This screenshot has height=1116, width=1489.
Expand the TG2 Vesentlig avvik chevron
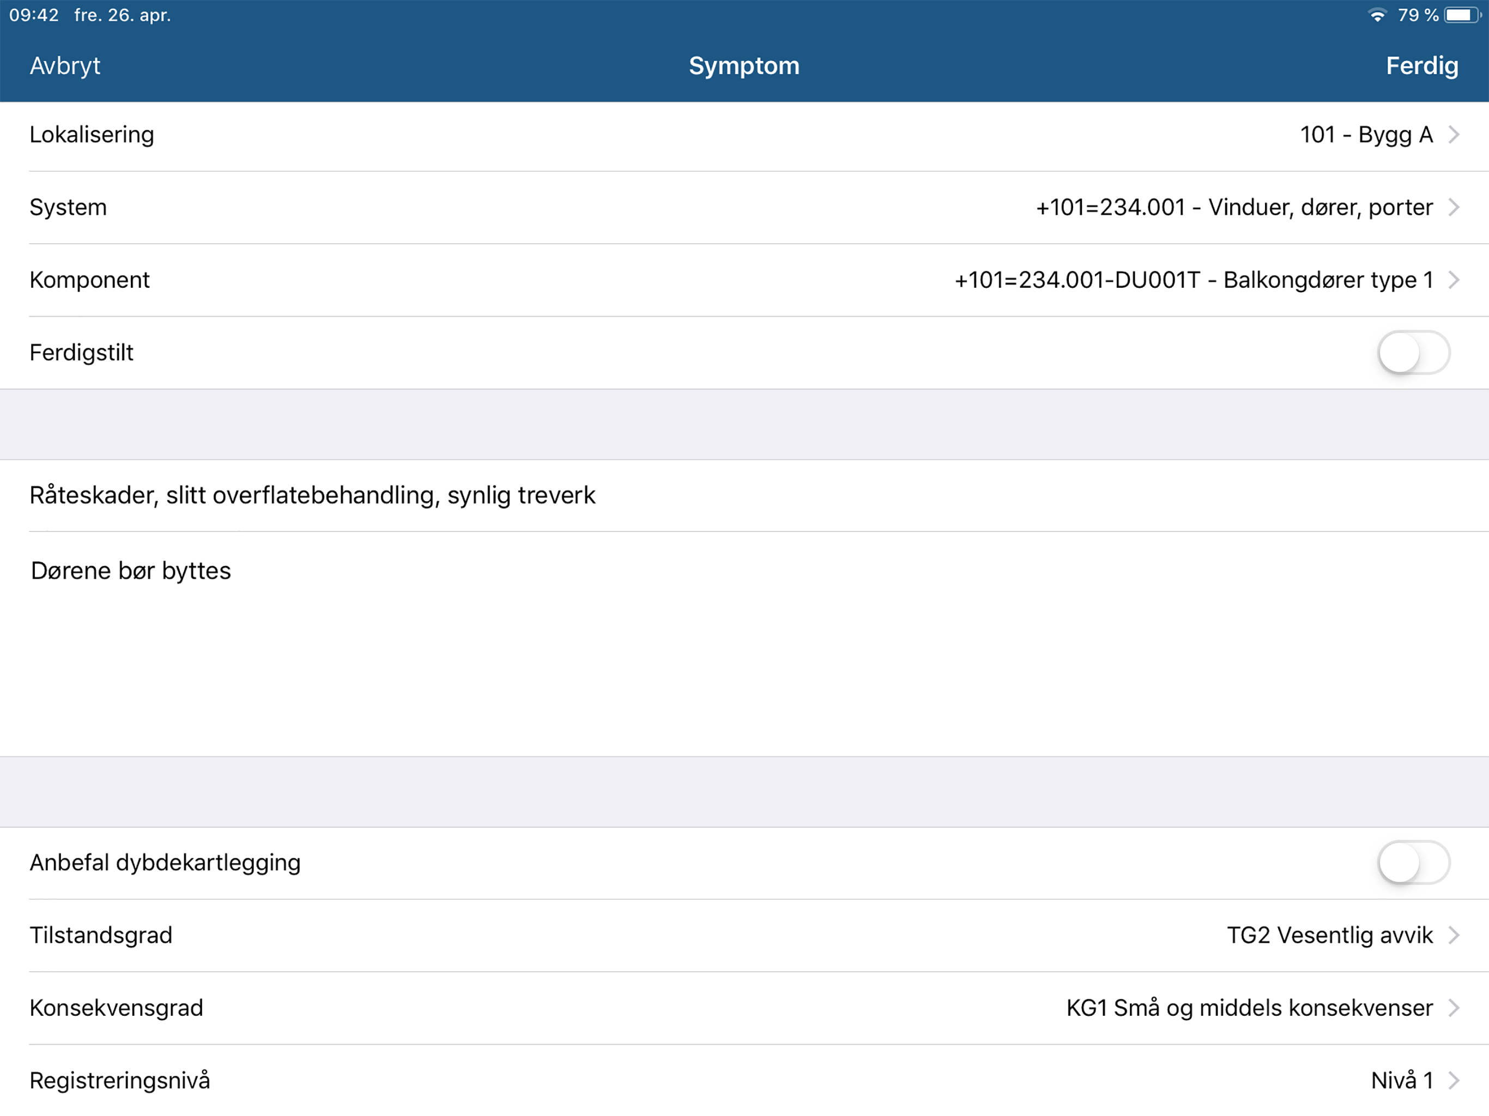[x=1454, y=936]
